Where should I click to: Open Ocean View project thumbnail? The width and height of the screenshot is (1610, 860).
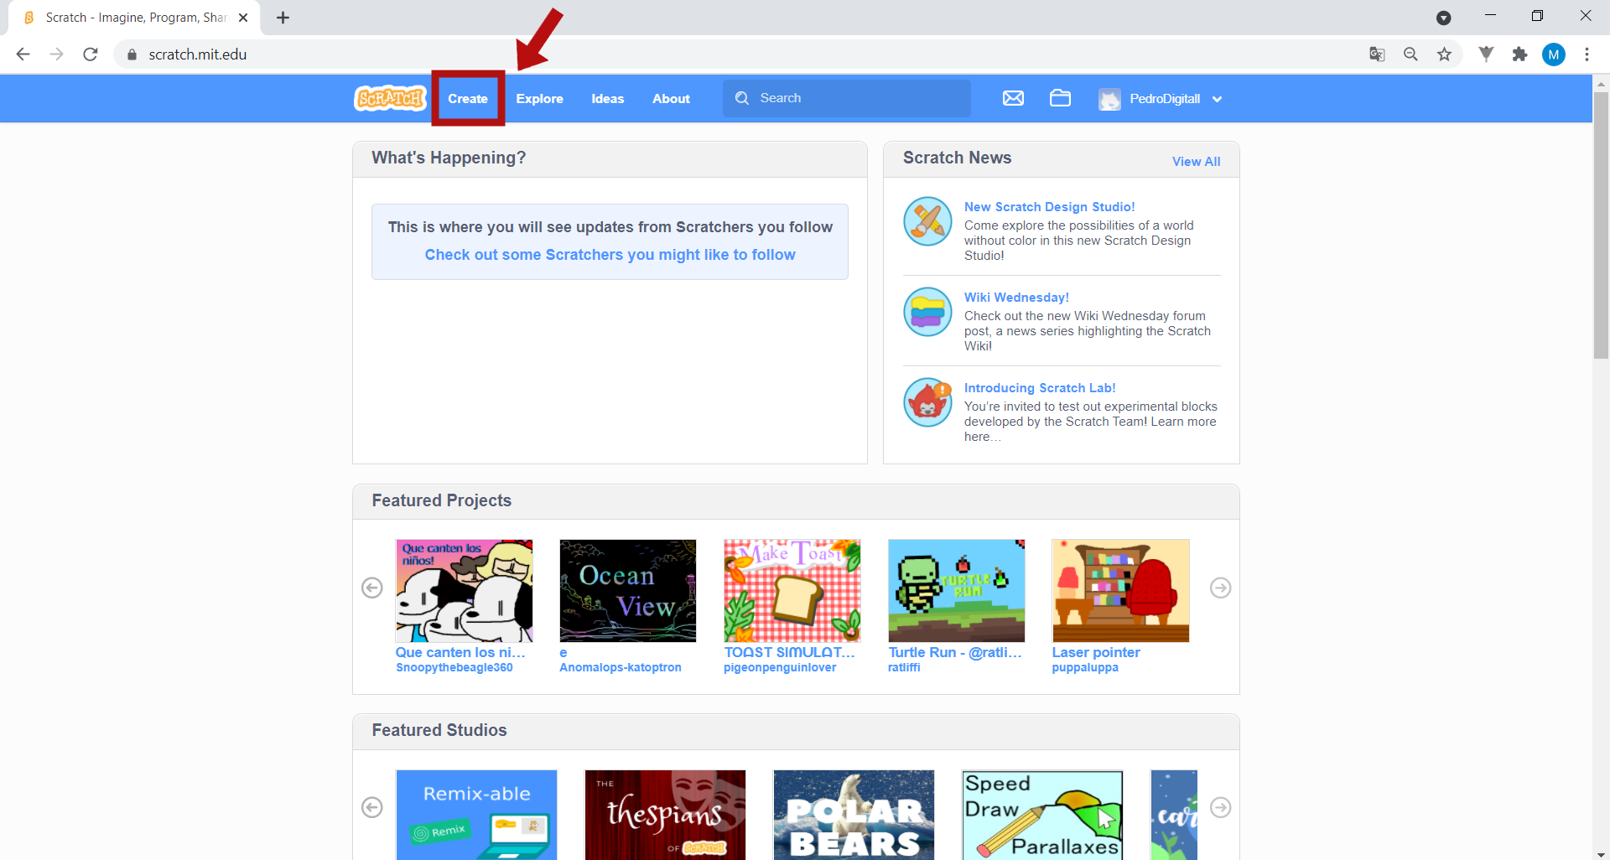627,591
